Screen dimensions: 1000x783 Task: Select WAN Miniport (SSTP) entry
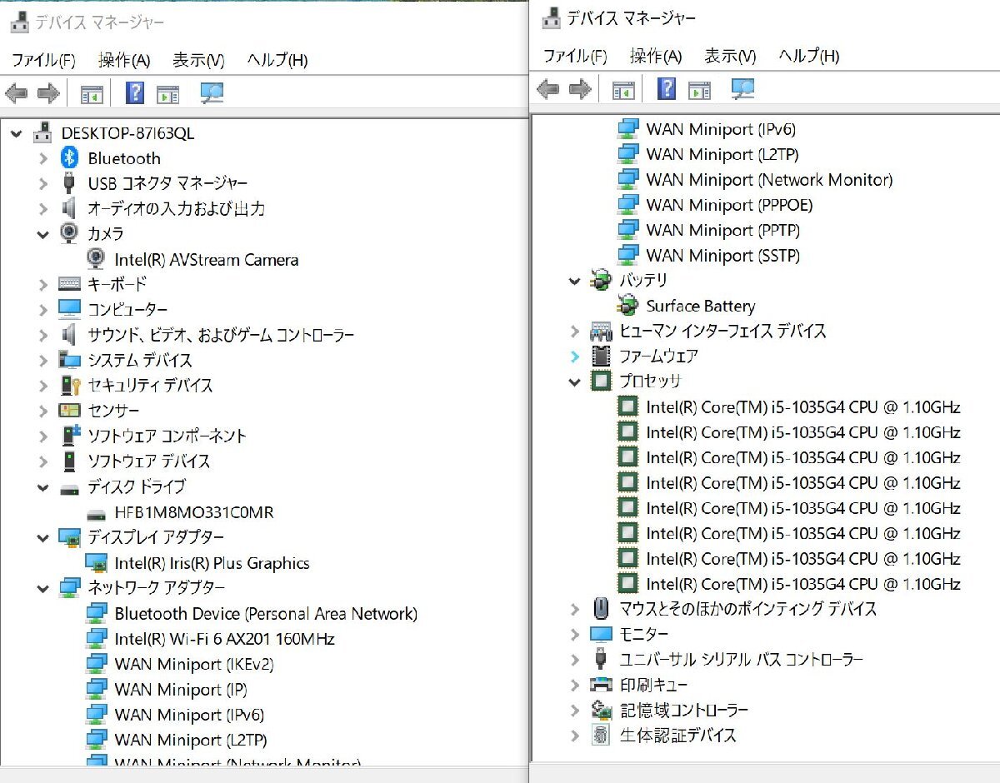722,256
